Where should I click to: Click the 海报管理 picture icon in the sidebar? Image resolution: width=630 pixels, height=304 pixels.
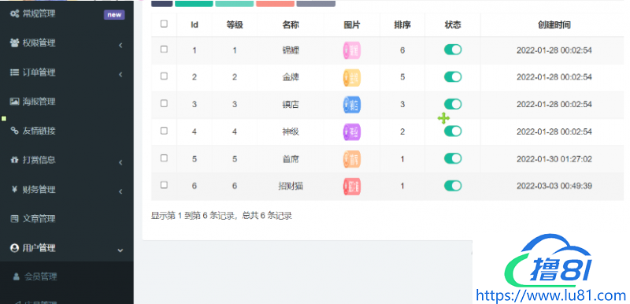(14, 102)
